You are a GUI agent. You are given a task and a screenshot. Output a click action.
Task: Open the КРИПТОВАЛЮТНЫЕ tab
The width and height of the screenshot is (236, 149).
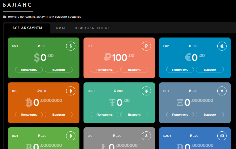tap(92, 28)
